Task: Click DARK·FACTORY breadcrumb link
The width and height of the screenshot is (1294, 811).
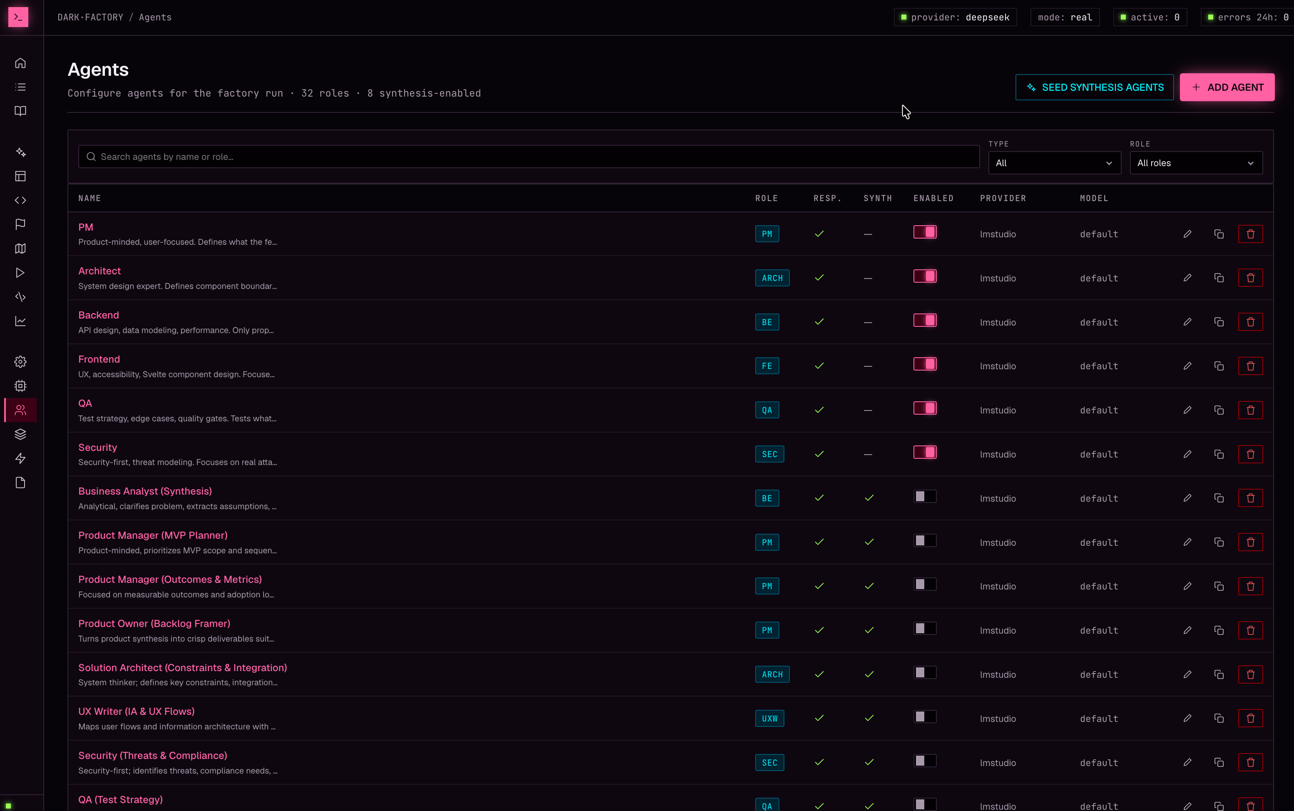Action: click(90, 17)
